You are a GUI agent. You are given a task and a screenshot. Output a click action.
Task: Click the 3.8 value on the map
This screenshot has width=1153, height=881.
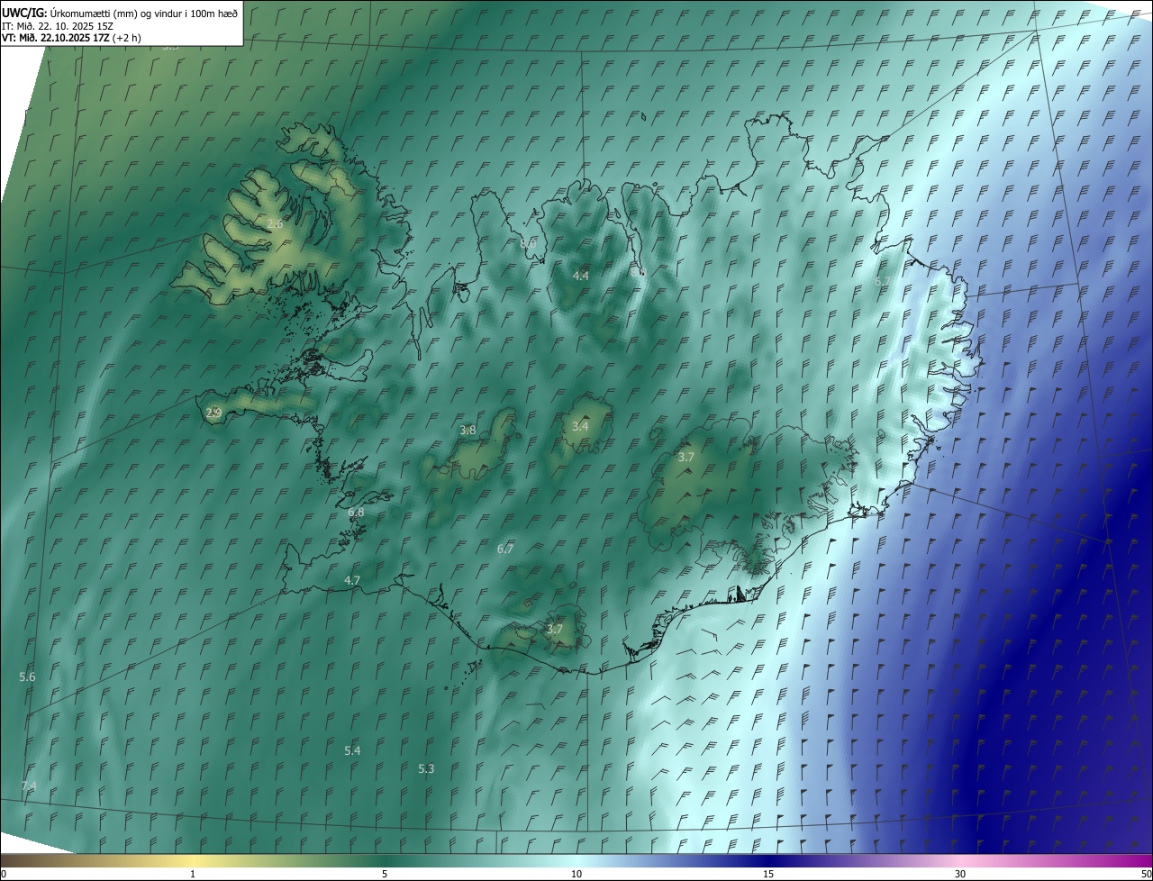point(468,431)
